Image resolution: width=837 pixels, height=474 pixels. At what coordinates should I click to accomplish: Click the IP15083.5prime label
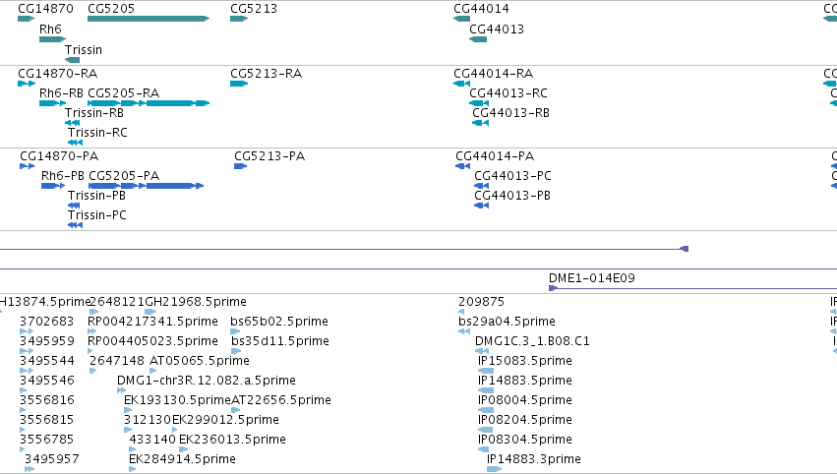525,361
